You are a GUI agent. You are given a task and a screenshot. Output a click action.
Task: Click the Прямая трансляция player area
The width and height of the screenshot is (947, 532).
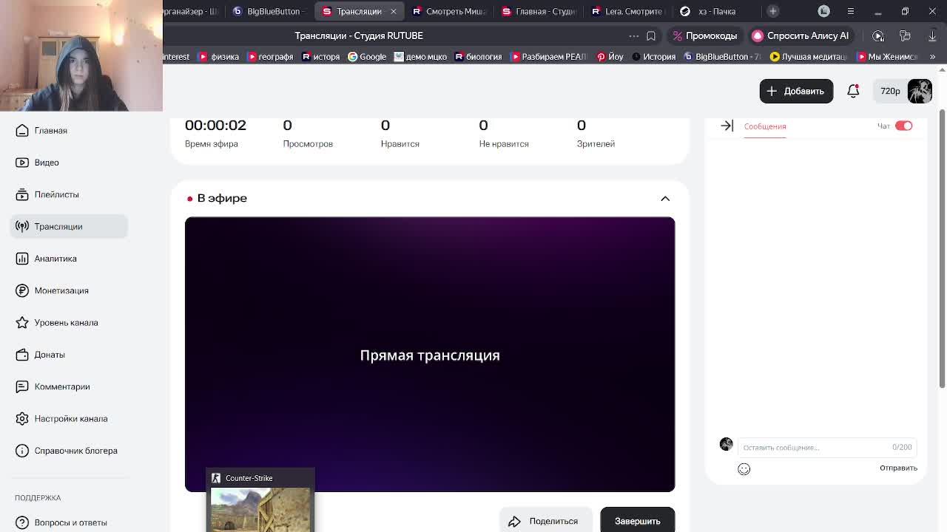tap(430, 355)
